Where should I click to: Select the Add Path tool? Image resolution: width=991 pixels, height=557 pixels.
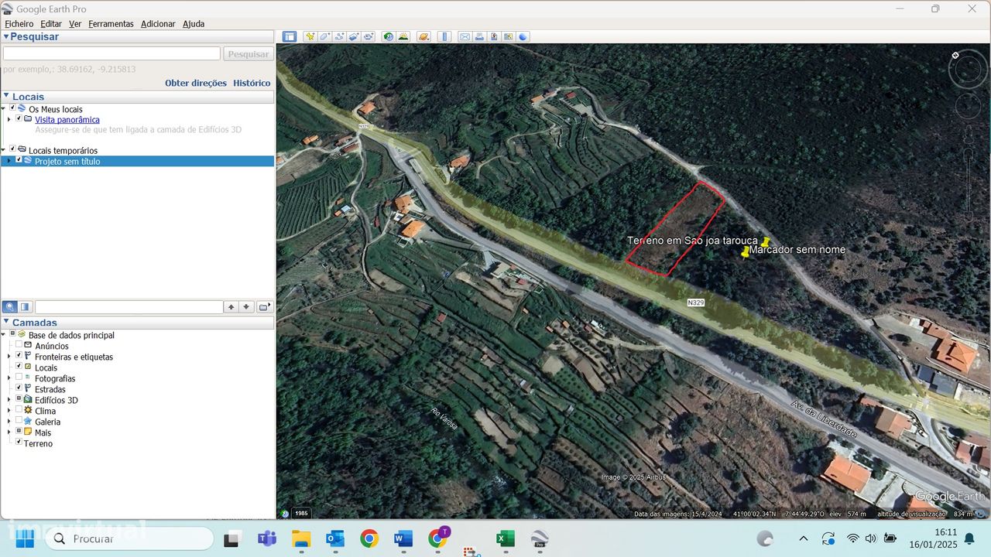coord(339,36)
